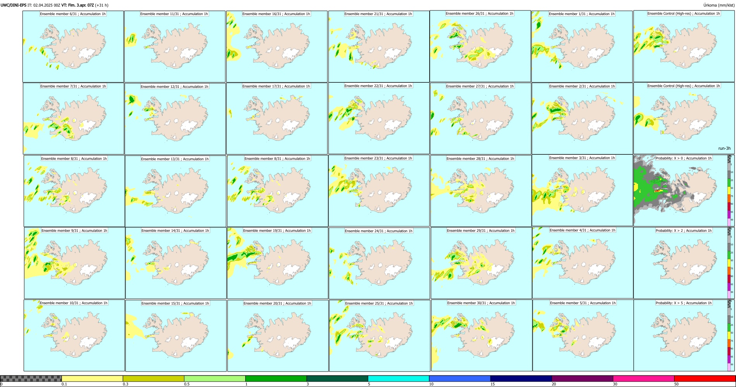Open the Ensemble Control map marked run-3h
This screenshot has width=736, height=387.
point(684,118)
